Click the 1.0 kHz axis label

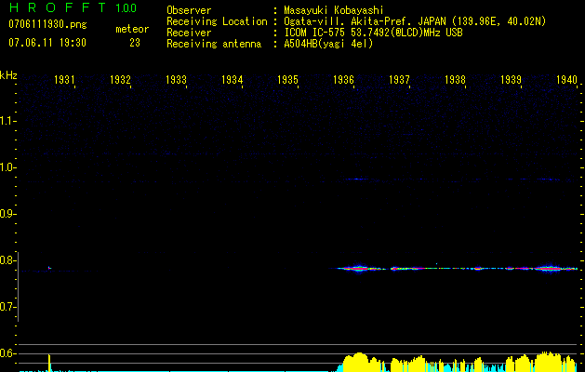[7, 167]
